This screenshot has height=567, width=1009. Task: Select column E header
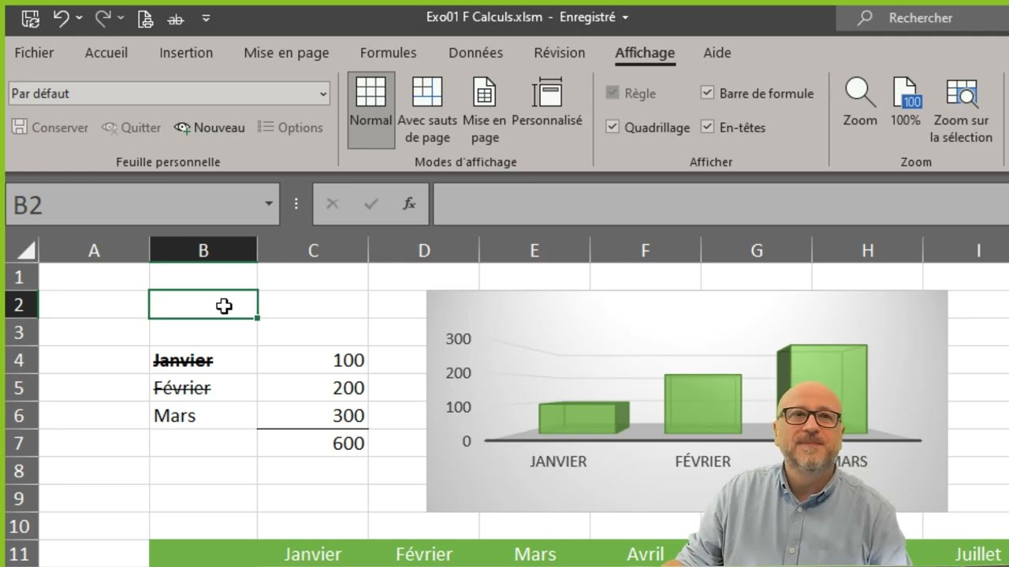point(534,250)
